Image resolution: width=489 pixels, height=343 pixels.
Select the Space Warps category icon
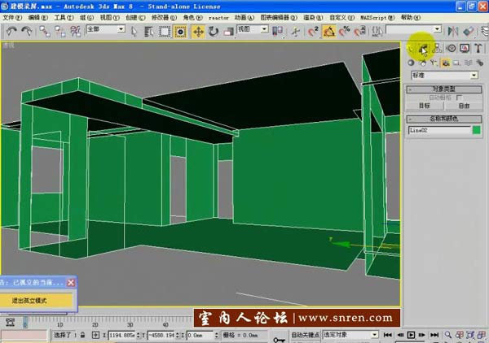(468, 63)
